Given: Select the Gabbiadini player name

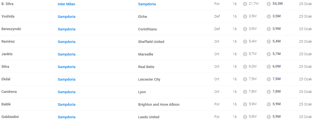Looking at the screenshot, I should click(10, 117).
